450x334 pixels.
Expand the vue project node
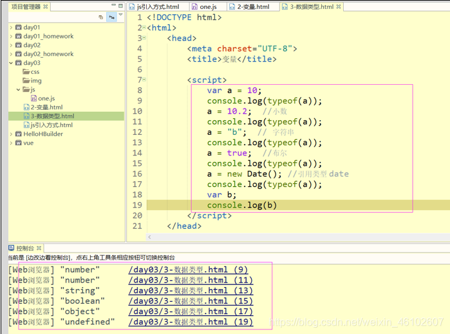(11, 143)
